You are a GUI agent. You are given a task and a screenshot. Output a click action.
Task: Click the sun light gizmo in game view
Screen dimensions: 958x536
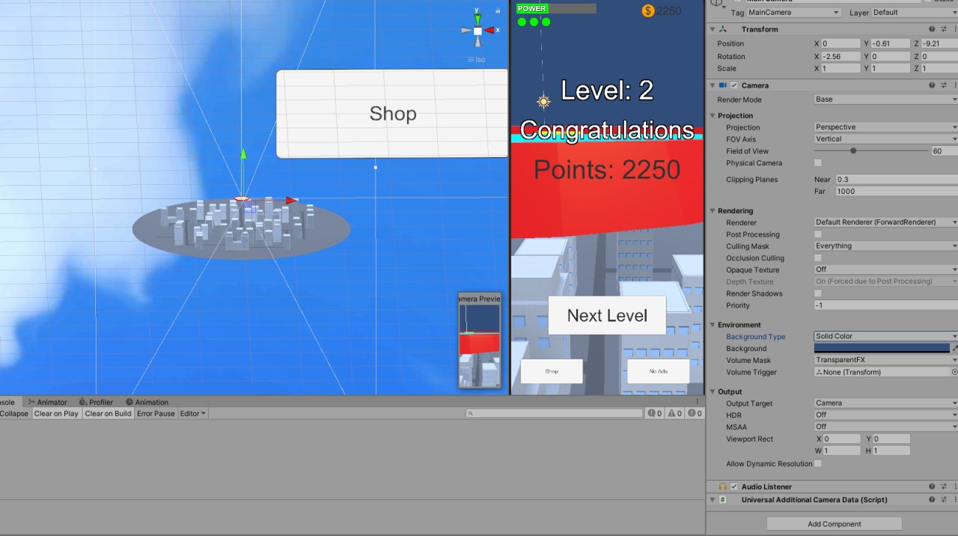tap(544, 101)
